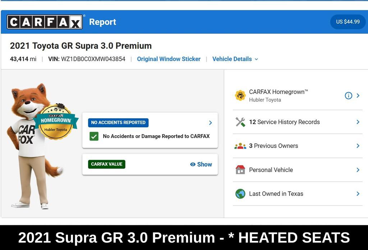The width and height of the screenshot is (368, 250).
Task: Expand the Last Owned in Texas chevron
Action: point(358,194)
